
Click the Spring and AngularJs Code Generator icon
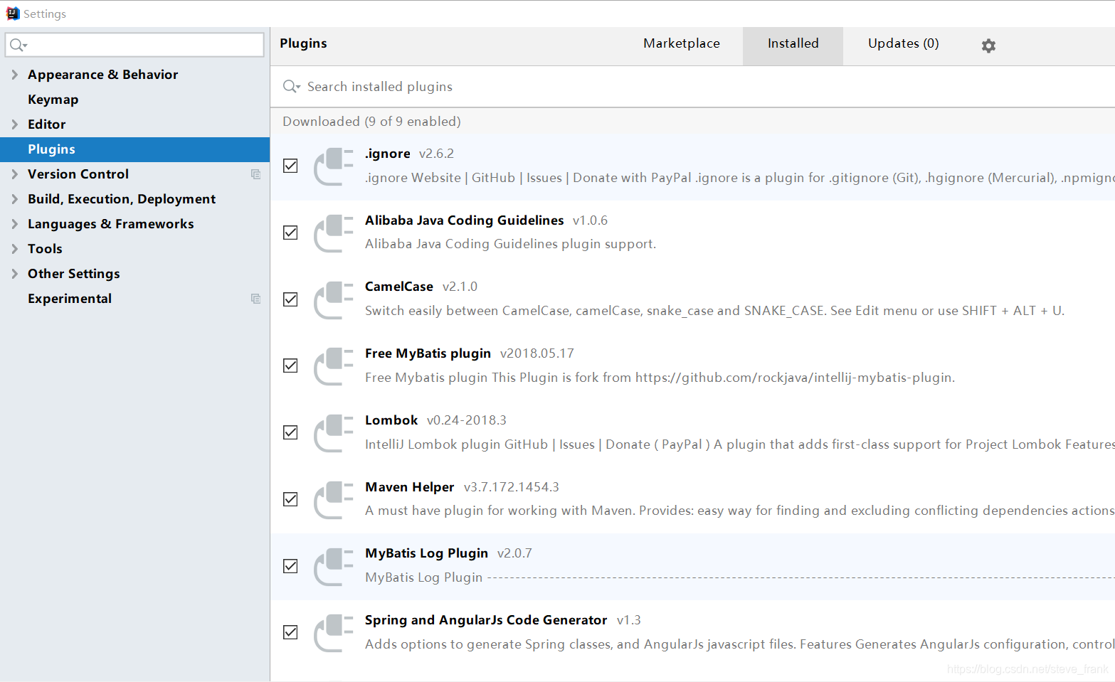pos(334,633)
